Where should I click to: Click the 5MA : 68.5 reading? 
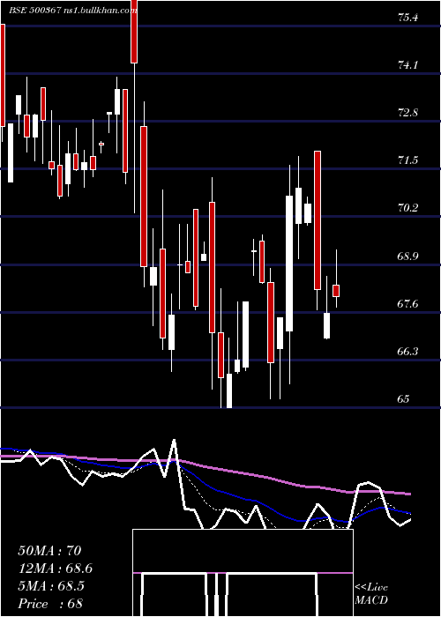click(x=51, y=586)
